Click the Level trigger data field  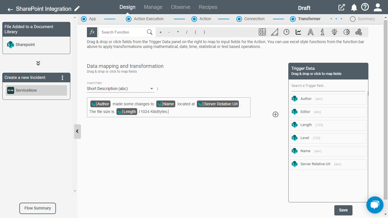coord(328,138)
